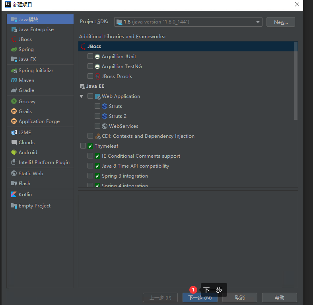Click the Kotlin K icon

(x=14, y=194)
